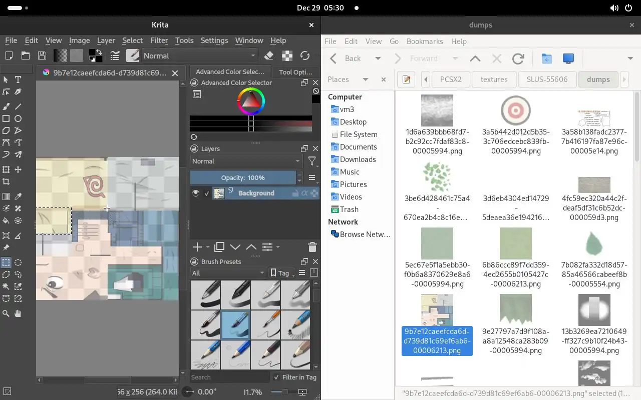
Task: Toggle the Background layer alpha lock
Action: [314, 193]
